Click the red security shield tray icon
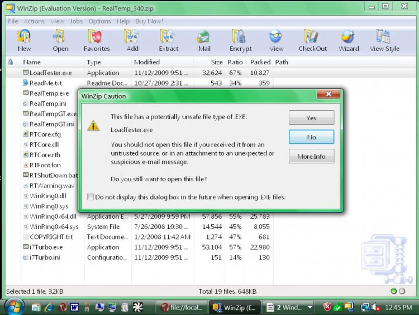Screen dimensions: 419x315 [x=327, y=307]
